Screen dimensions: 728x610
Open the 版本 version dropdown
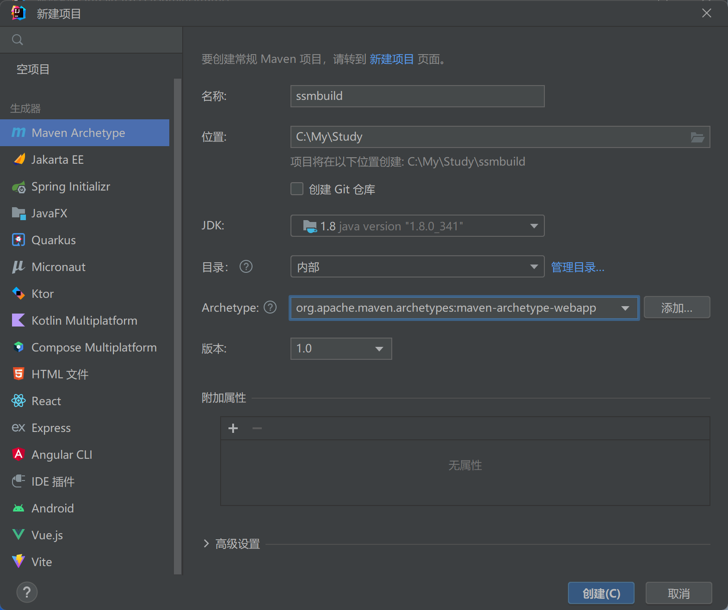(341, 349)
